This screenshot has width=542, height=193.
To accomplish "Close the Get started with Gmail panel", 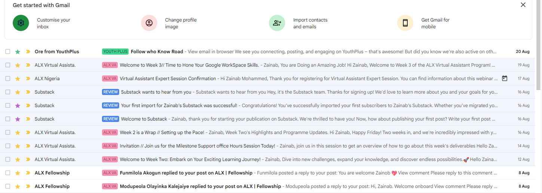I will (x=523, y=5).
